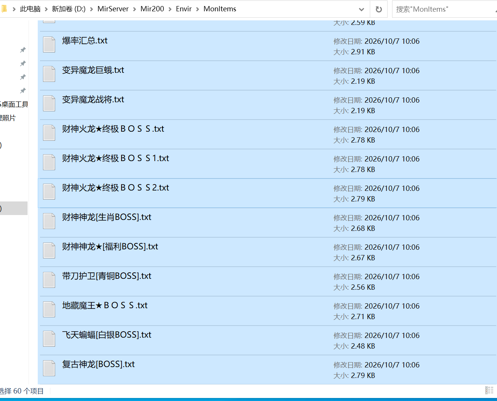The width and height of the screenshot is (497, 401).
Task: Expand the chevron after Mir200
Action: point(170,9)
